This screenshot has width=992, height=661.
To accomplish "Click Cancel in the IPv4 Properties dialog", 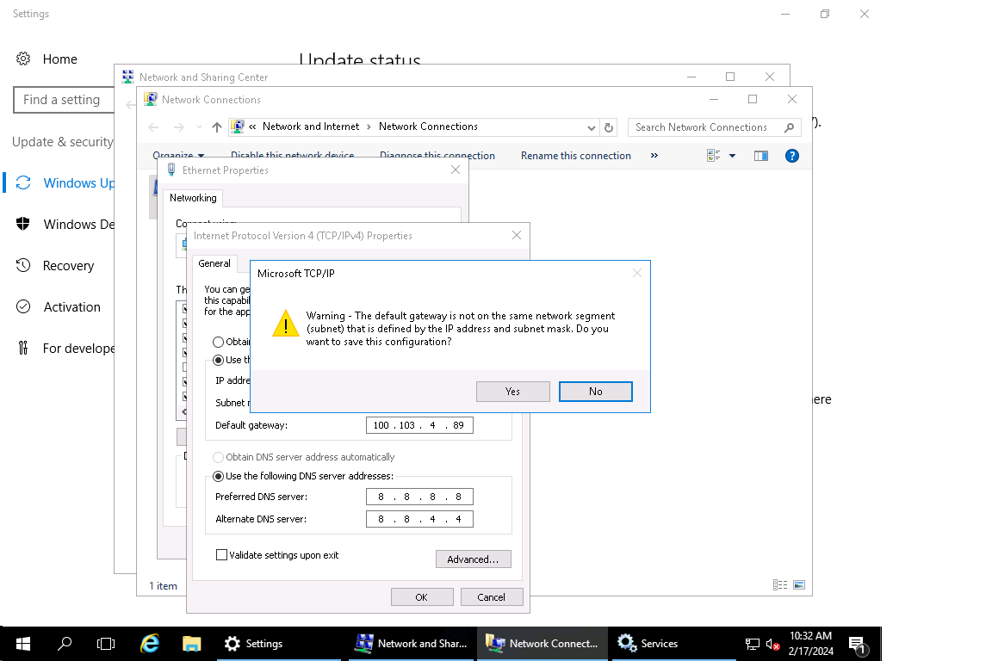I will coord(492,597).
